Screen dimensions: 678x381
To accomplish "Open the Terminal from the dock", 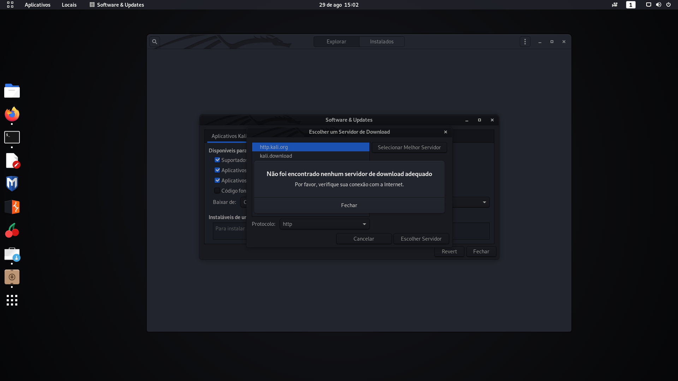I will pos(12,137).
